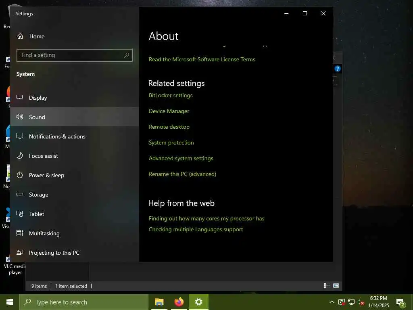Click the search magnifier in Find a setting
This screenshot has width=413, height=310.
point(127,55)
